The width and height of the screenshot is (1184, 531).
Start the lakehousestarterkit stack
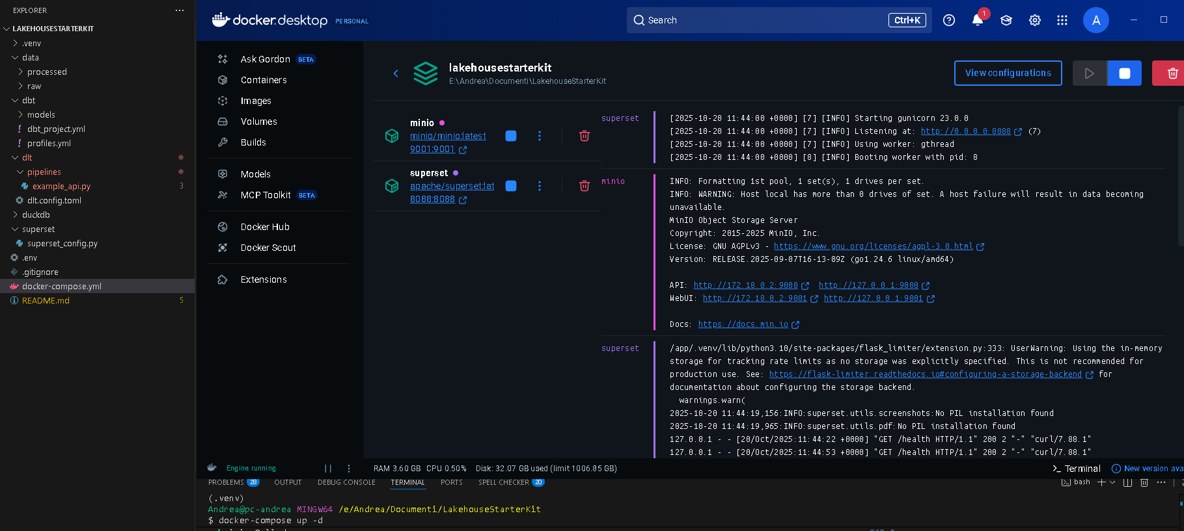(x=1090, y=73)
